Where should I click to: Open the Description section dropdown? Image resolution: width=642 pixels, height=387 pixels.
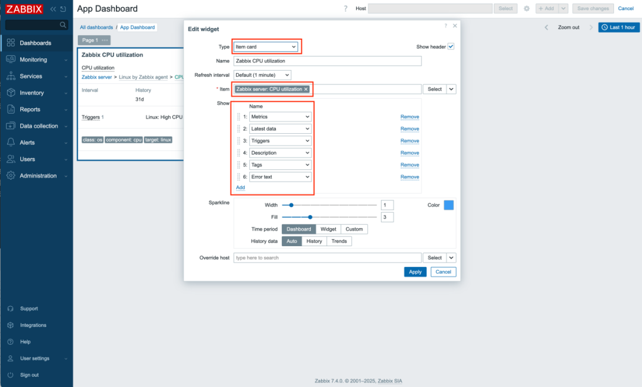click(x=281, y=153)
